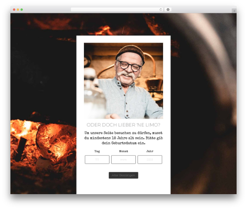
Task: Close the window with red button
Action: point(14,9)
